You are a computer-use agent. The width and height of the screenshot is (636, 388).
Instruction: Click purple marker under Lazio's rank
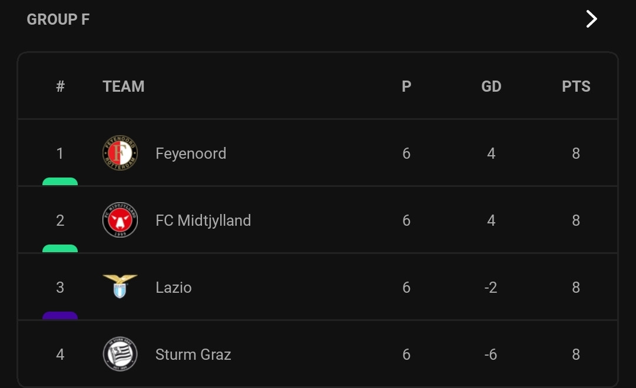pyautogui.click(x=60, y=316)
